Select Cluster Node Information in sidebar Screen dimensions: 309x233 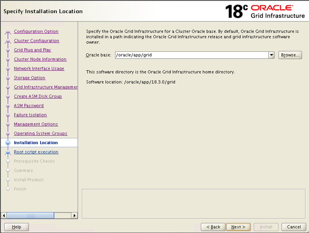pyautogui.click(x=40, y=59)
